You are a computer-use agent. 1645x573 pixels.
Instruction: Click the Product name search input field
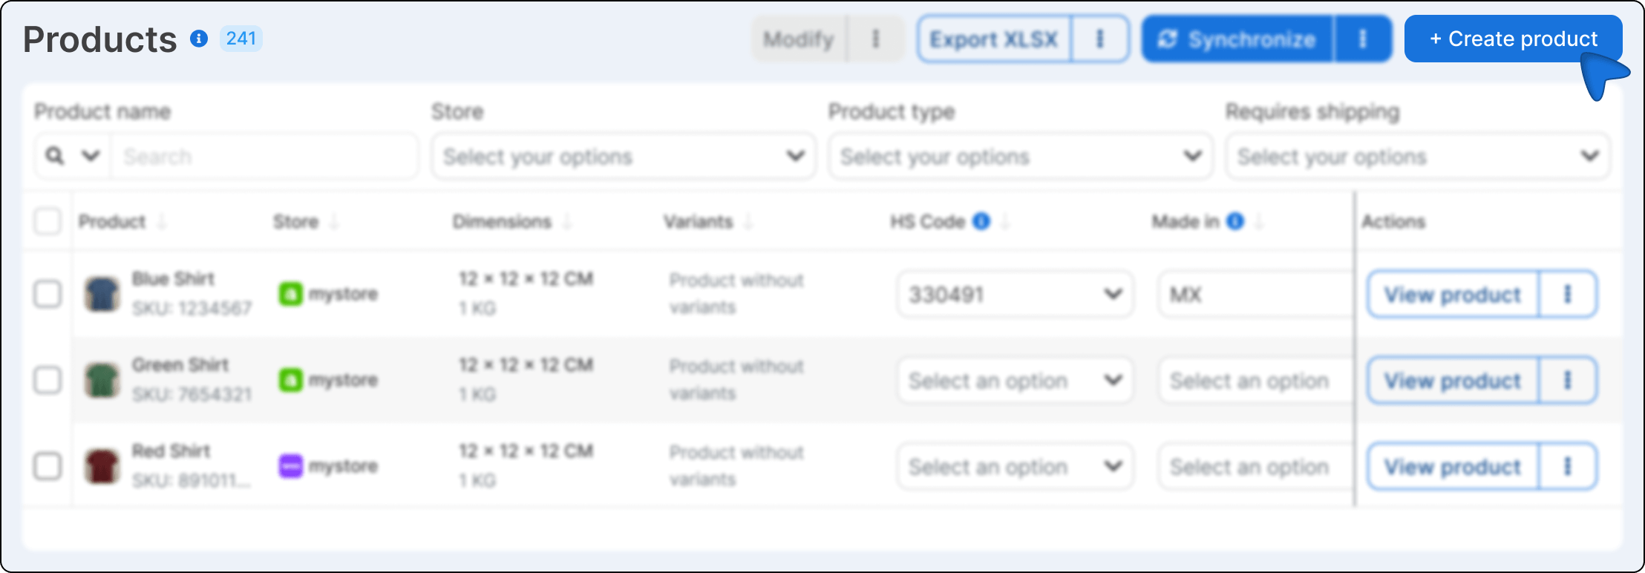tap(264, 156)
